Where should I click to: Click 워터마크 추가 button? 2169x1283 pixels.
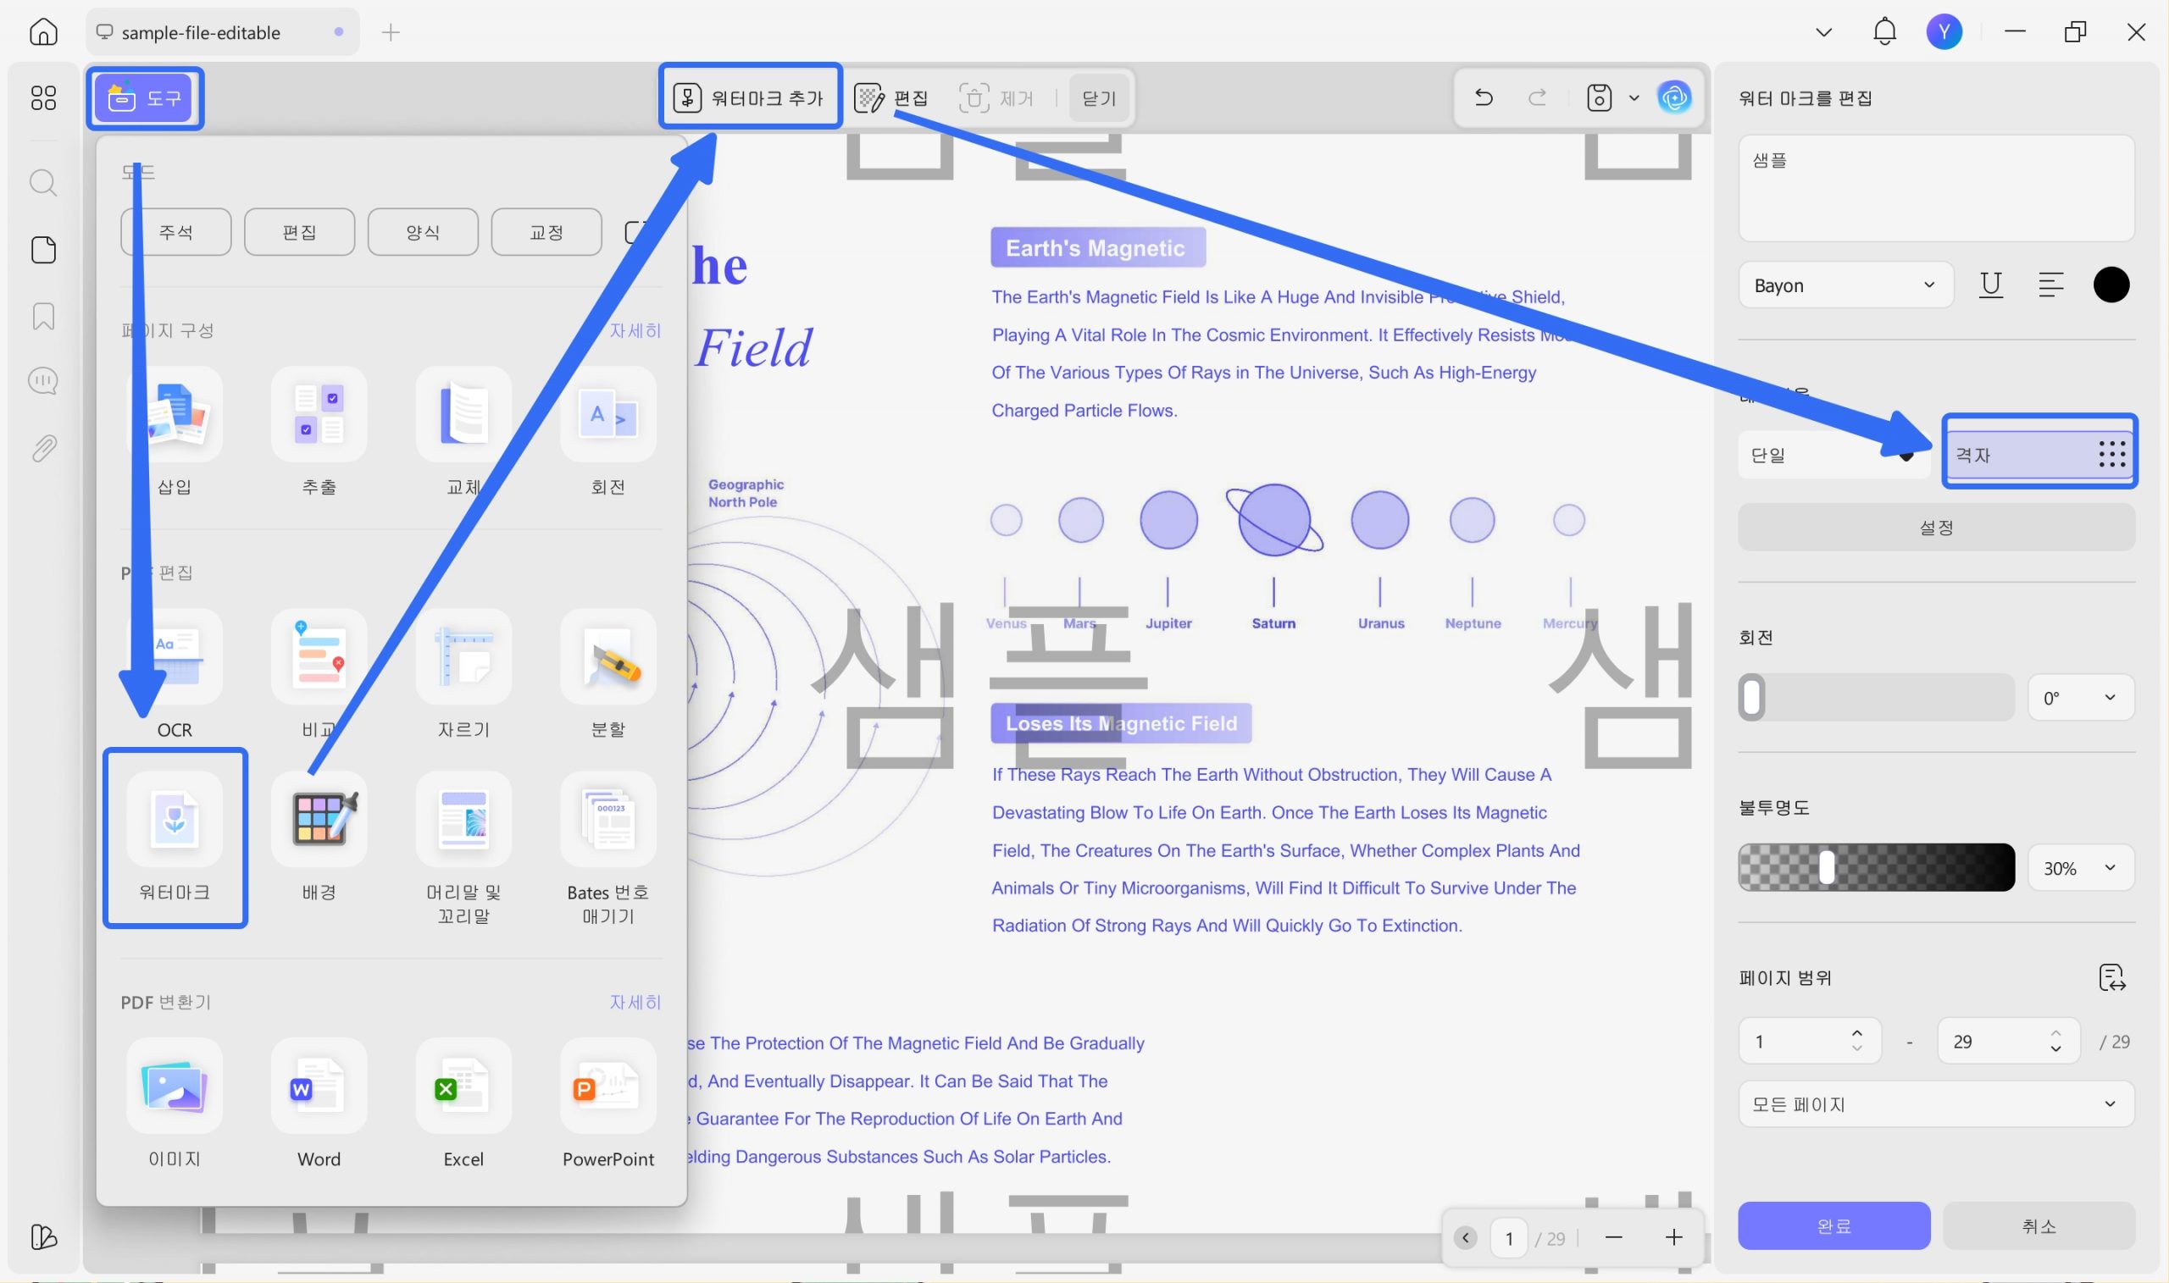pyautogui.click(x=750, y=97)
